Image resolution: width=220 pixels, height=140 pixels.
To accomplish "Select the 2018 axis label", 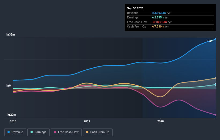I will coord(13,121).
